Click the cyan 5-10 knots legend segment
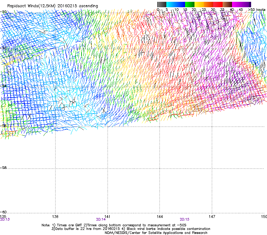The width and height of the screenshot is (267, 235). (171, 4)
